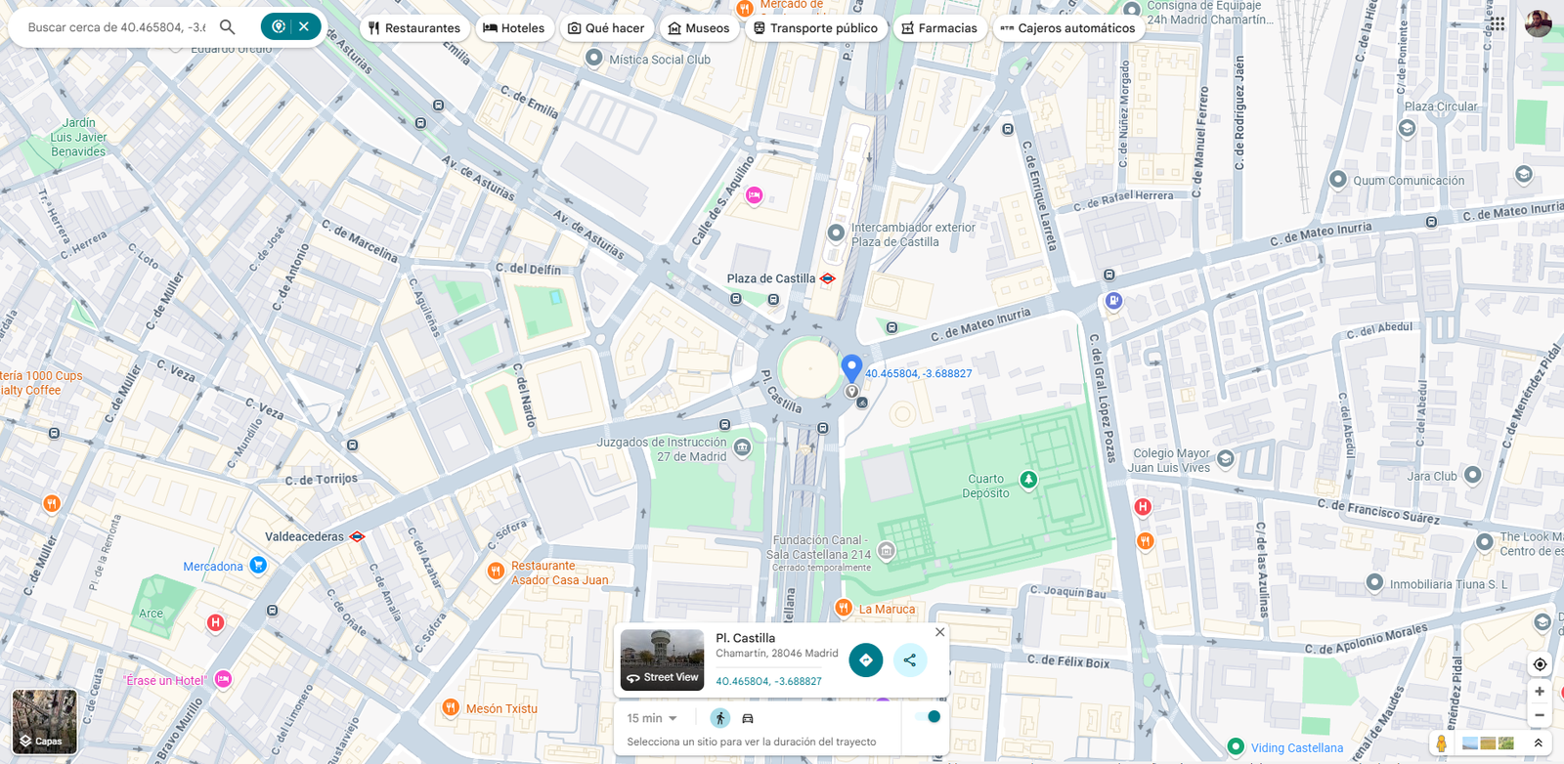The height and width of the screenshot is (764, 1564).
Task: Click the nearby search input field
Action: coord(115,27)
